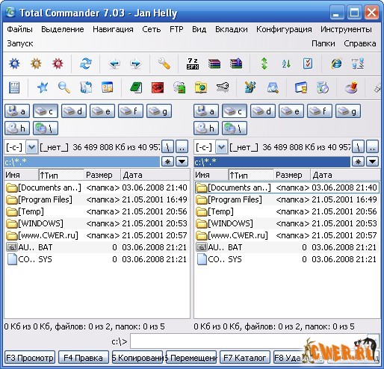Image resolution: width=384 pixels, height=369 pixels.
Task: Click the checklist document icon
Action: 308,63
